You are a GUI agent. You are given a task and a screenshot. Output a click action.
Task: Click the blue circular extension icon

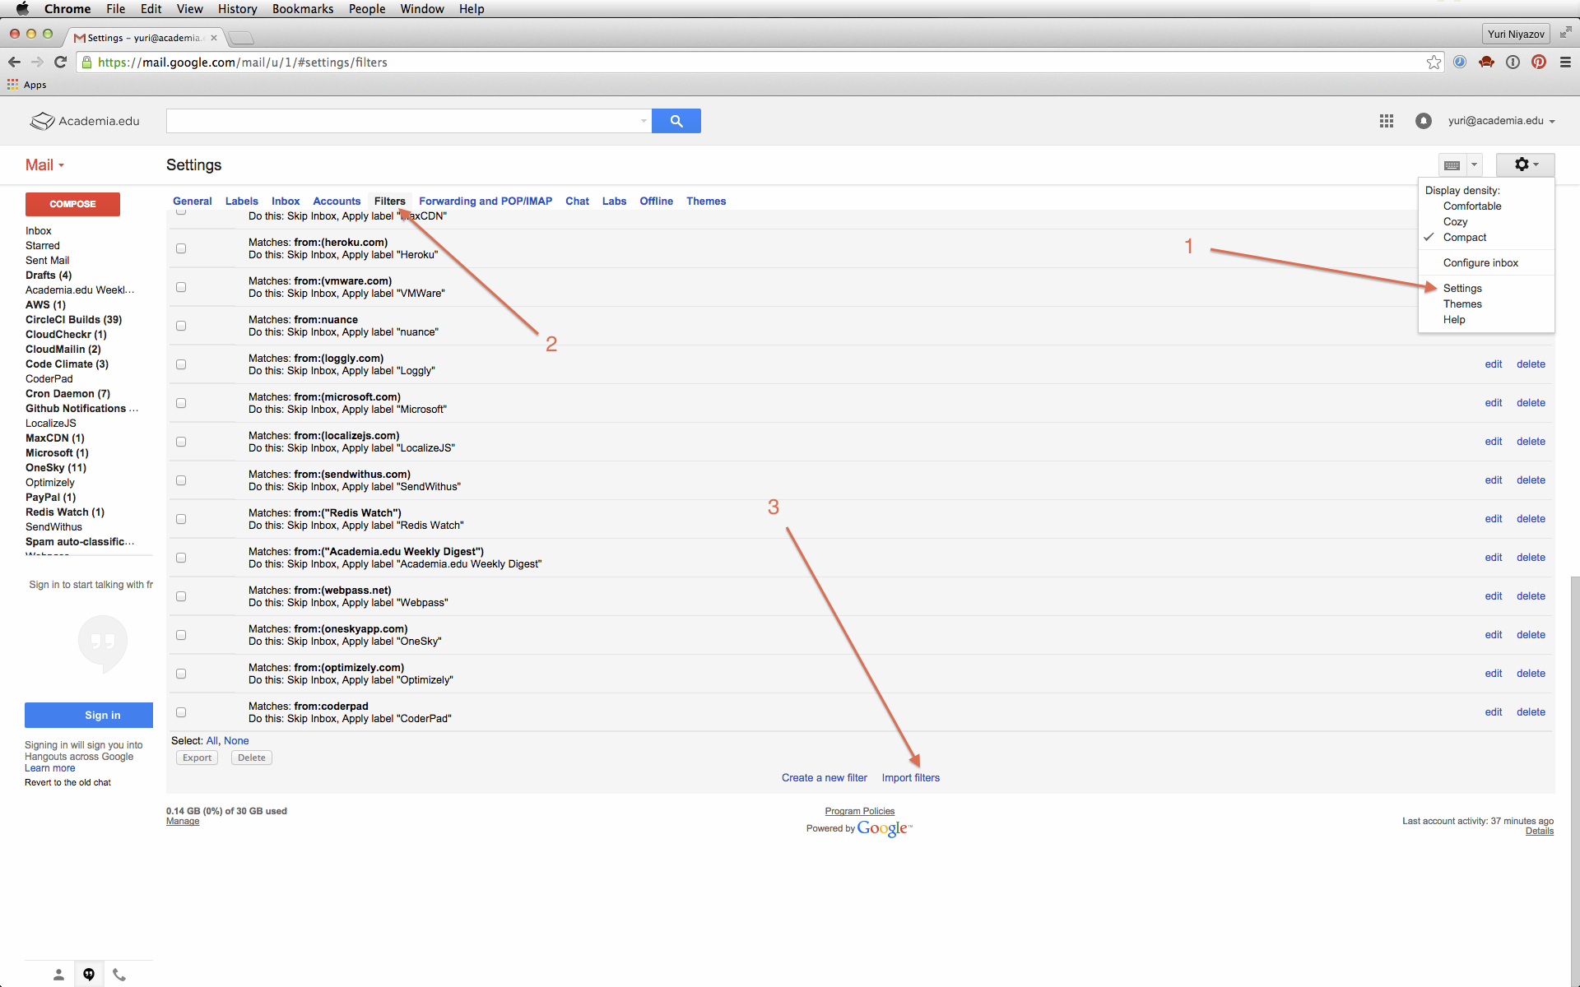click(x=1460, y=63)
